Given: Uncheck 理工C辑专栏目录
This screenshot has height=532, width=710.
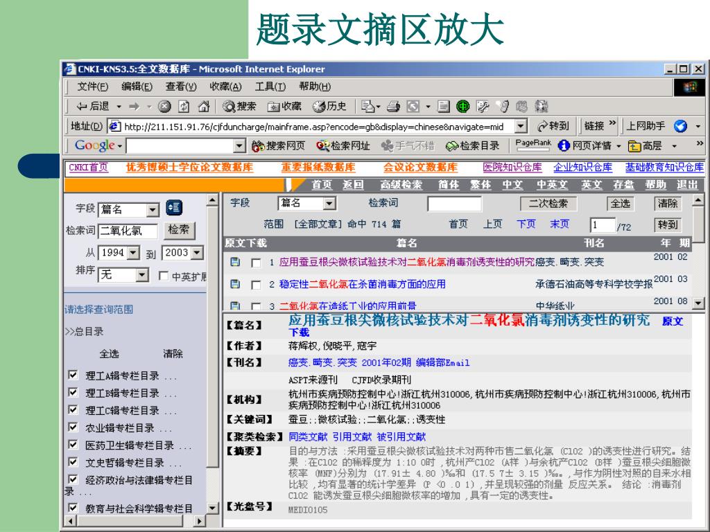Looking at the screenshot, I should coord(72,410).
